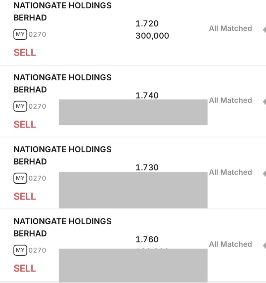Tap the MY market badge in the 1.760 order
The height and width of the screenshot is (283, 266).
20,250
